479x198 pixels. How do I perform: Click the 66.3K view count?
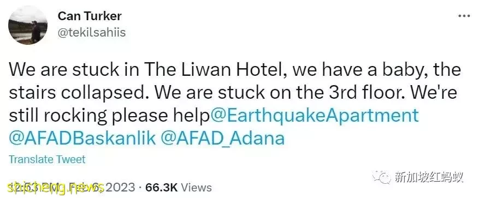162,187
